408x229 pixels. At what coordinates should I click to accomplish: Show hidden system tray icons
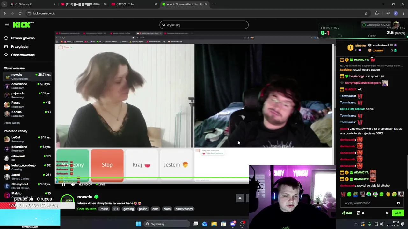356,224
